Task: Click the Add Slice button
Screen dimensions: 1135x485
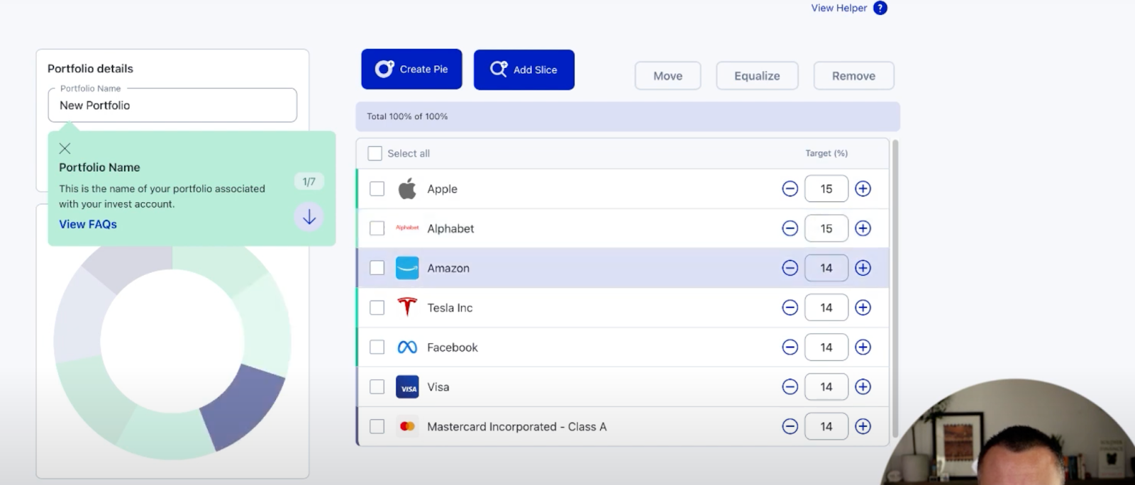Action: coord(524,69)
